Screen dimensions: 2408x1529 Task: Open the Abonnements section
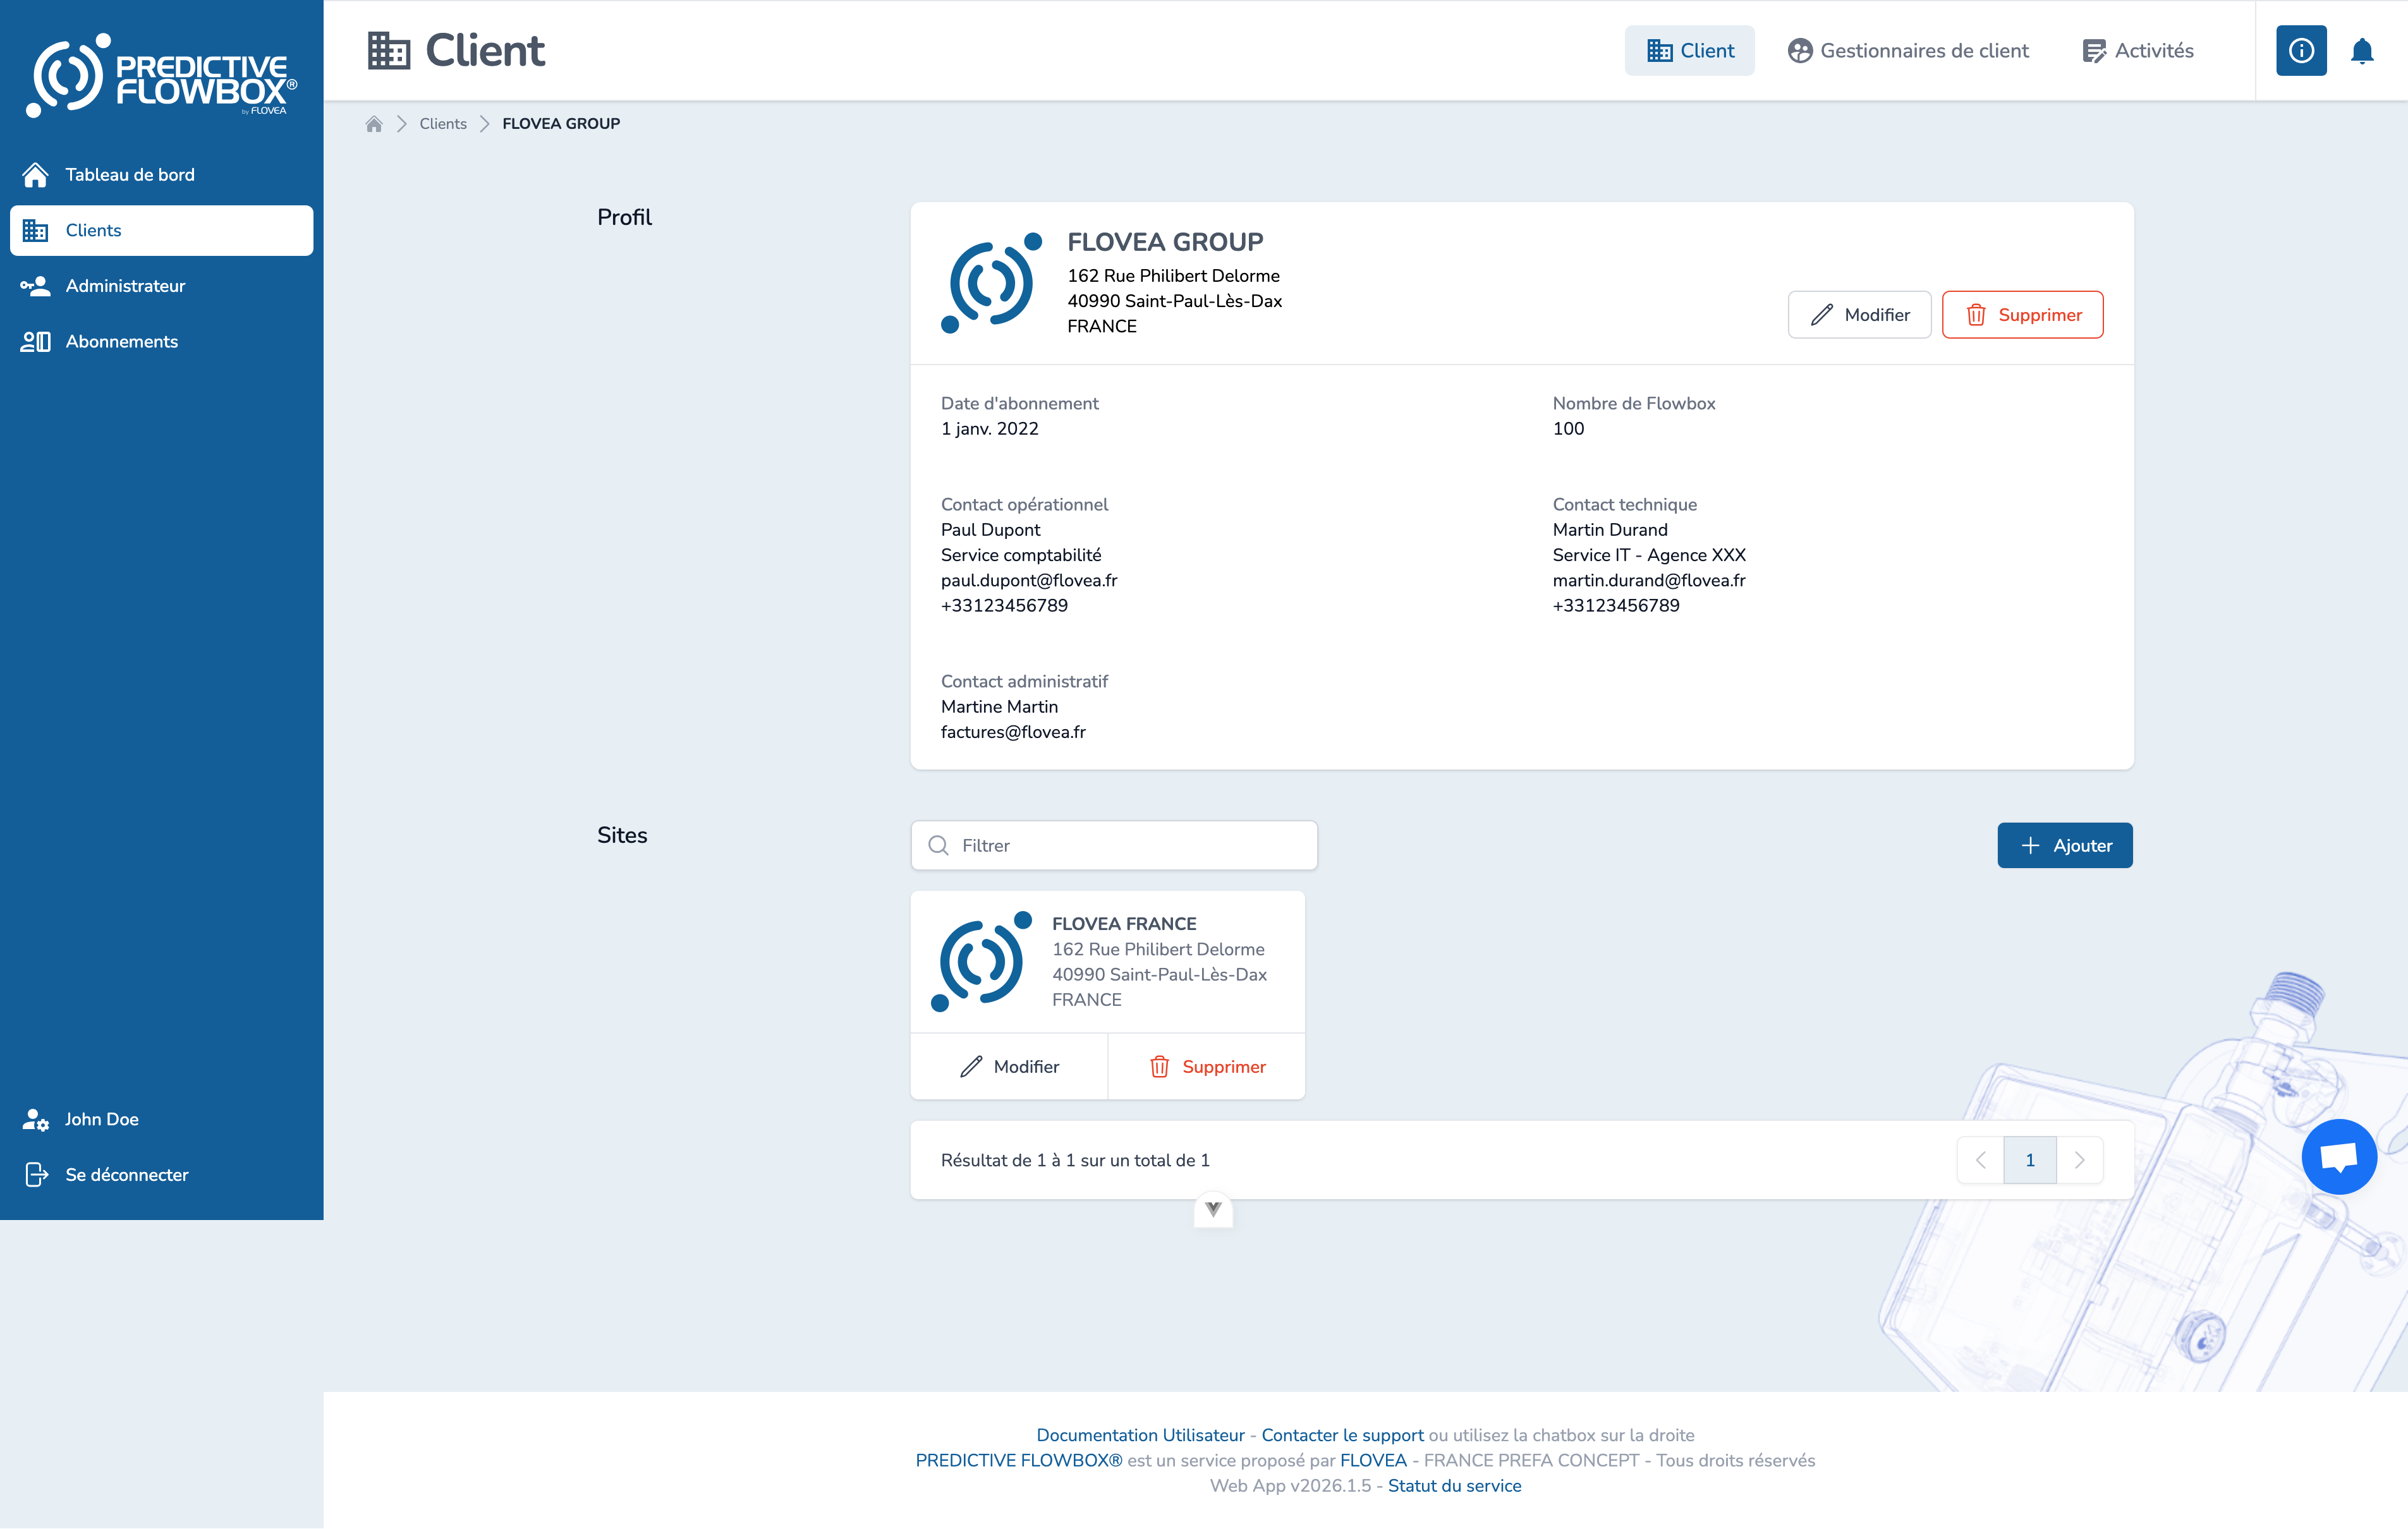[36, 341]
